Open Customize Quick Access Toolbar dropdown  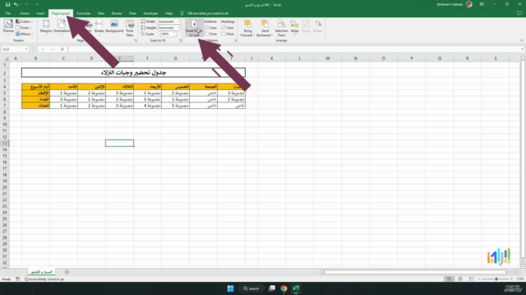pyautogui.click(x=37, y=5)
